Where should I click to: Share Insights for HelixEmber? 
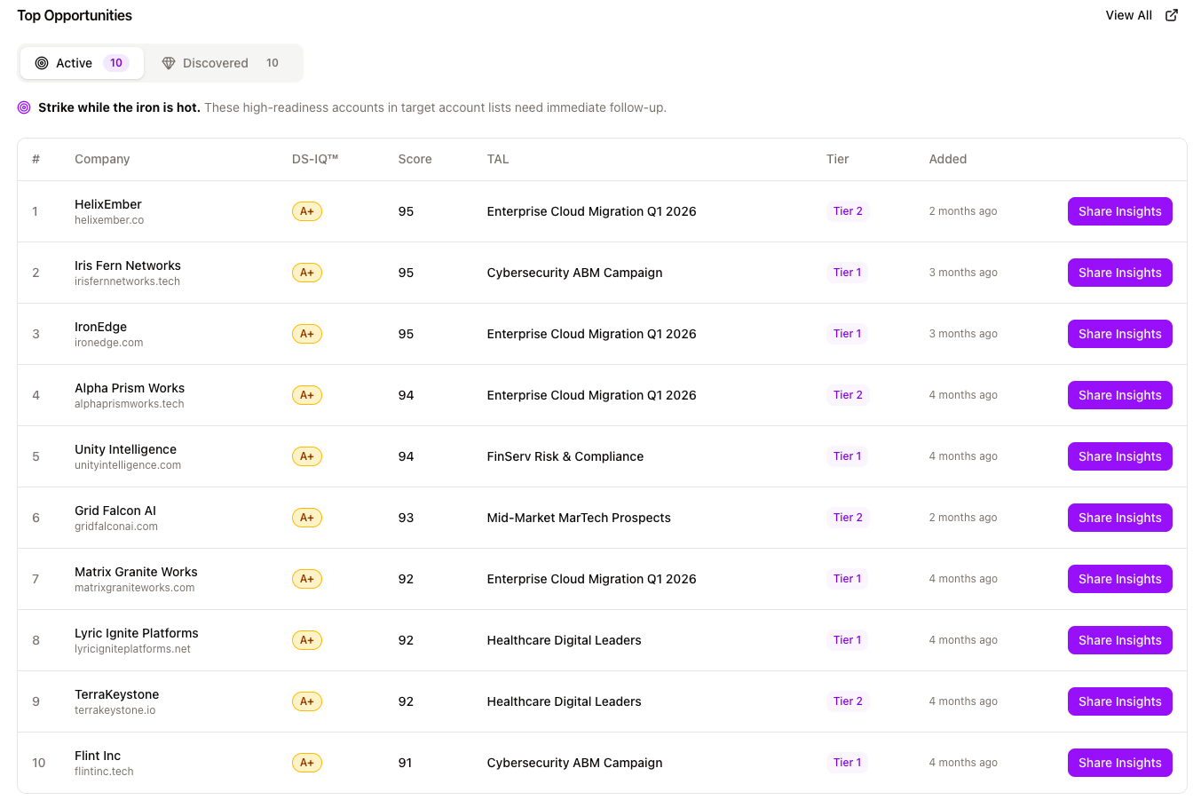click(x=1119, y=211)
